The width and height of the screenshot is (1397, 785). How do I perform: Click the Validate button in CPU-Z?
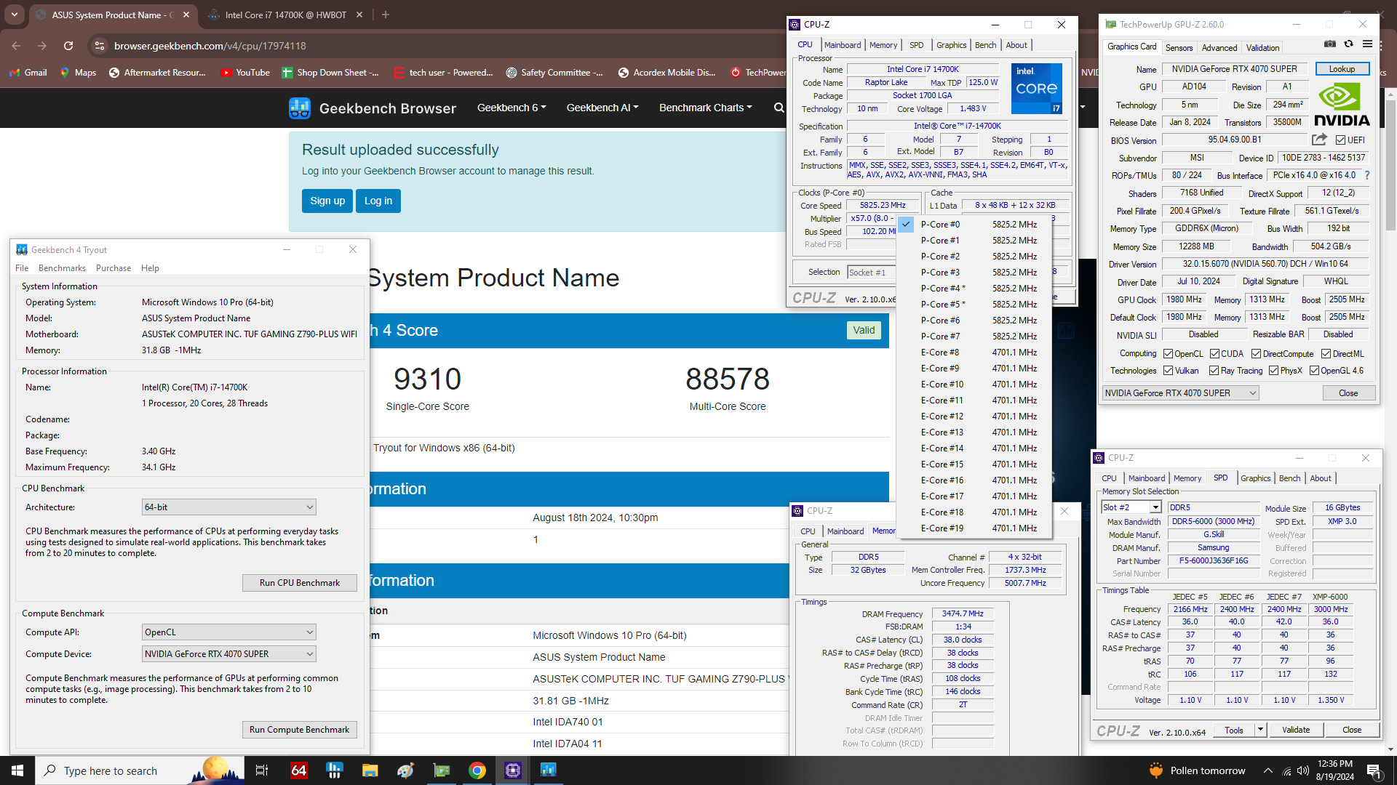(x=1295, y=730)
